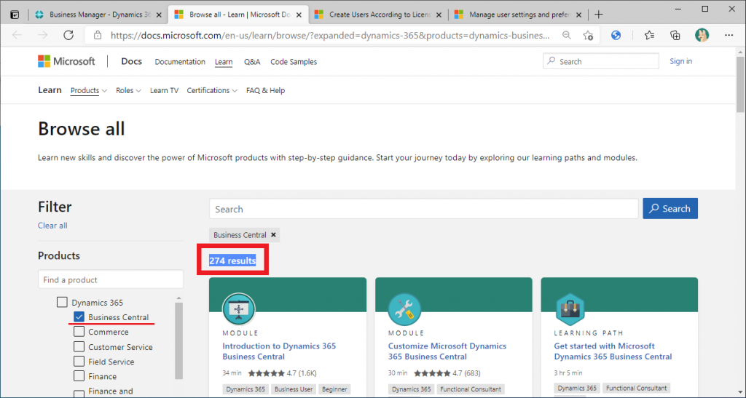Viewport: 746px width, 398px height.
Task: Open a new tab with plus icon
Action: click(x=599, y=15)
